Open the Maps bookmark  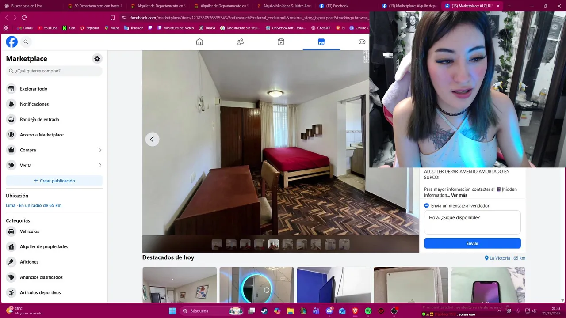click(x=112, y=28)
